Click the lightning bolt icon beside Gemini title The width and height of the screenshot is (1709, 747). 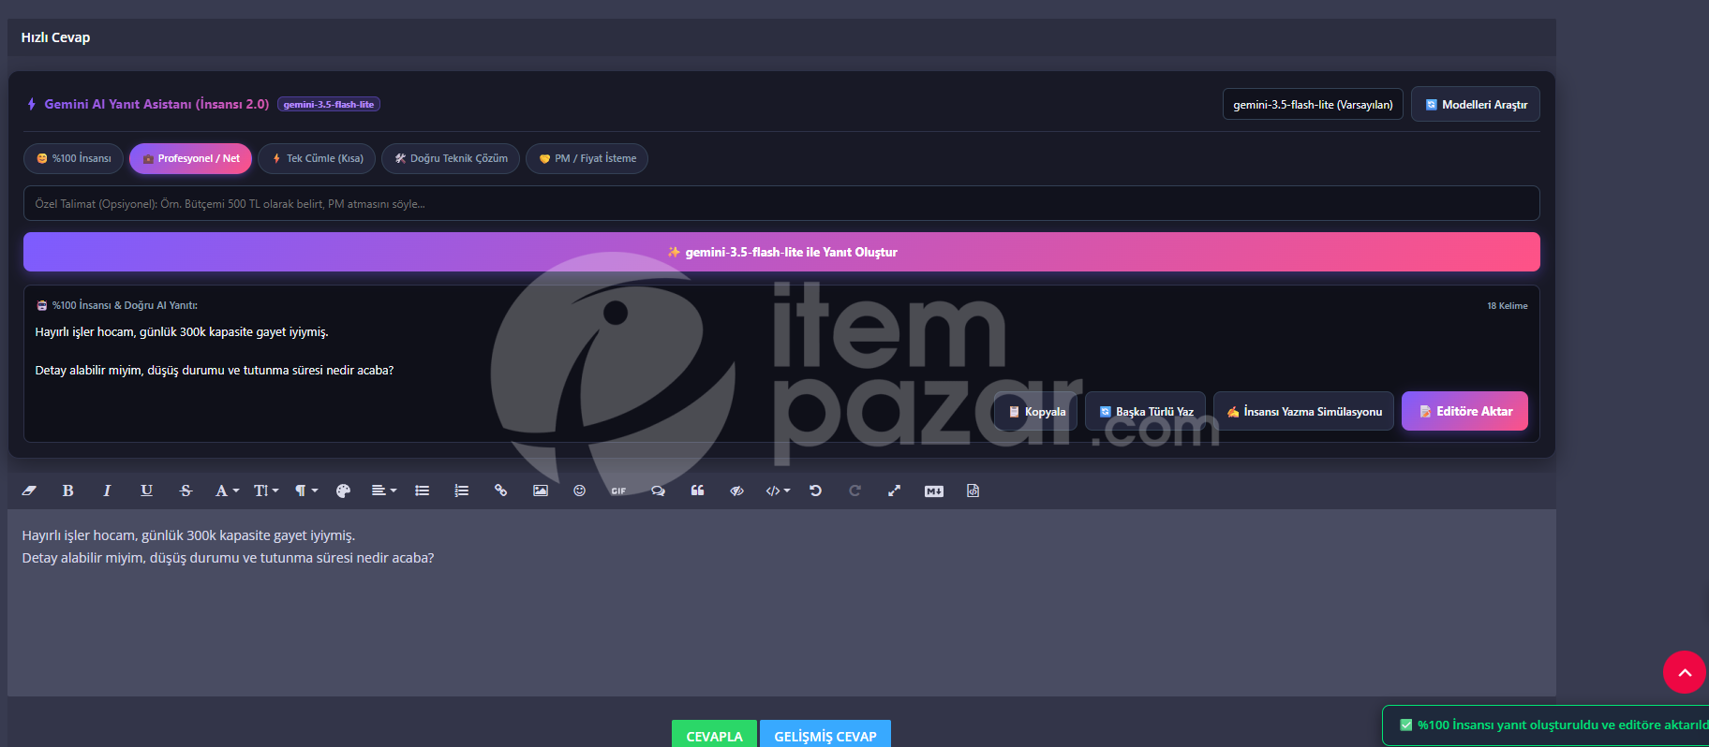(x=31, y=104)
